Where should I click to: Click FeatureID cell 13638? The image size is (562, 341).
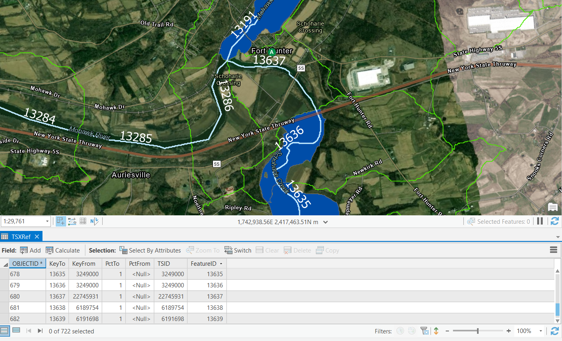(207, 308)
